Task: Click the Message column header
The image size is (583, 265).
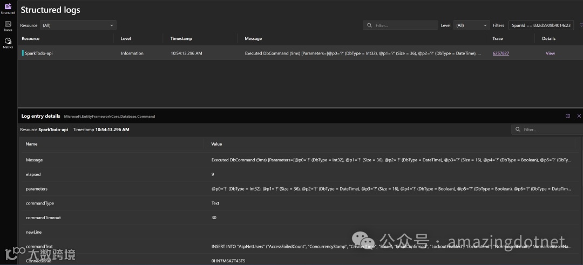Action: (x=253, y=39)
